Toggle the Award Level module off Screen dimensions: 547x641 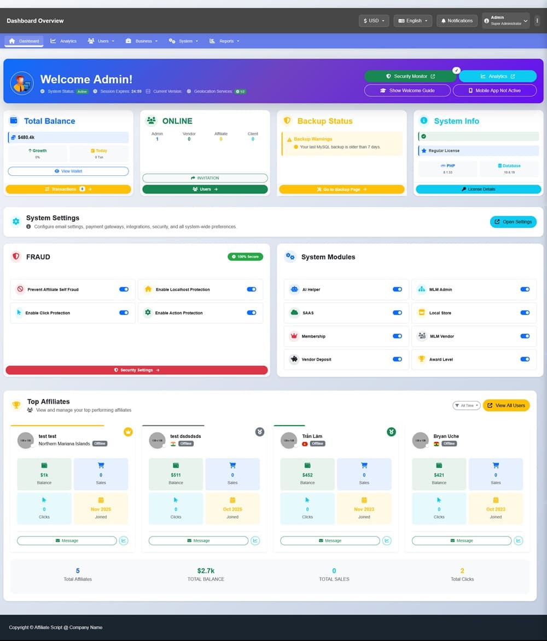pos(525,359)
